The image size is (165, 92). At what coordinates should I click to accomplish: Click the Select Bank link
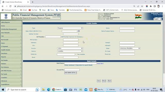click(x=100, y=64)
